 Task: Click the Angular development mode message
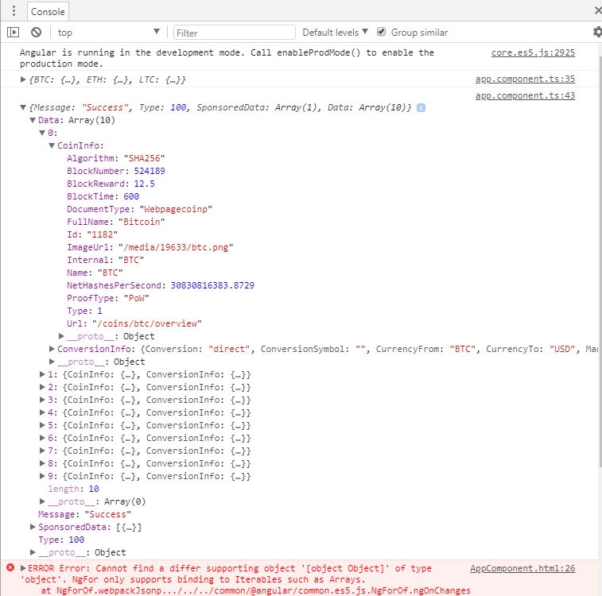(x=227, y=58)
